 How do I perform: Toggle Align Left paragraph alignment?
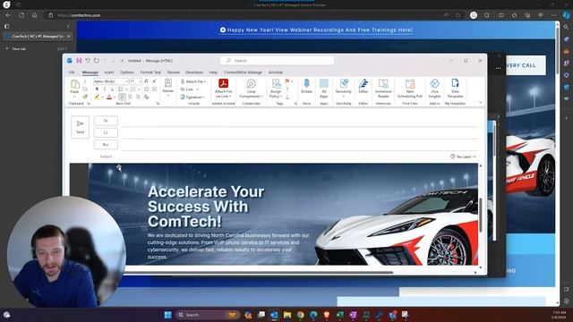click(122, 97)
